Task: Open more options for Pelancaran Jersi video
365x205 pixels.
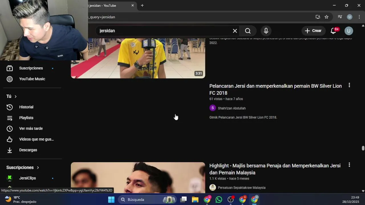Action: pyautogui.click(x=349, y=85)
